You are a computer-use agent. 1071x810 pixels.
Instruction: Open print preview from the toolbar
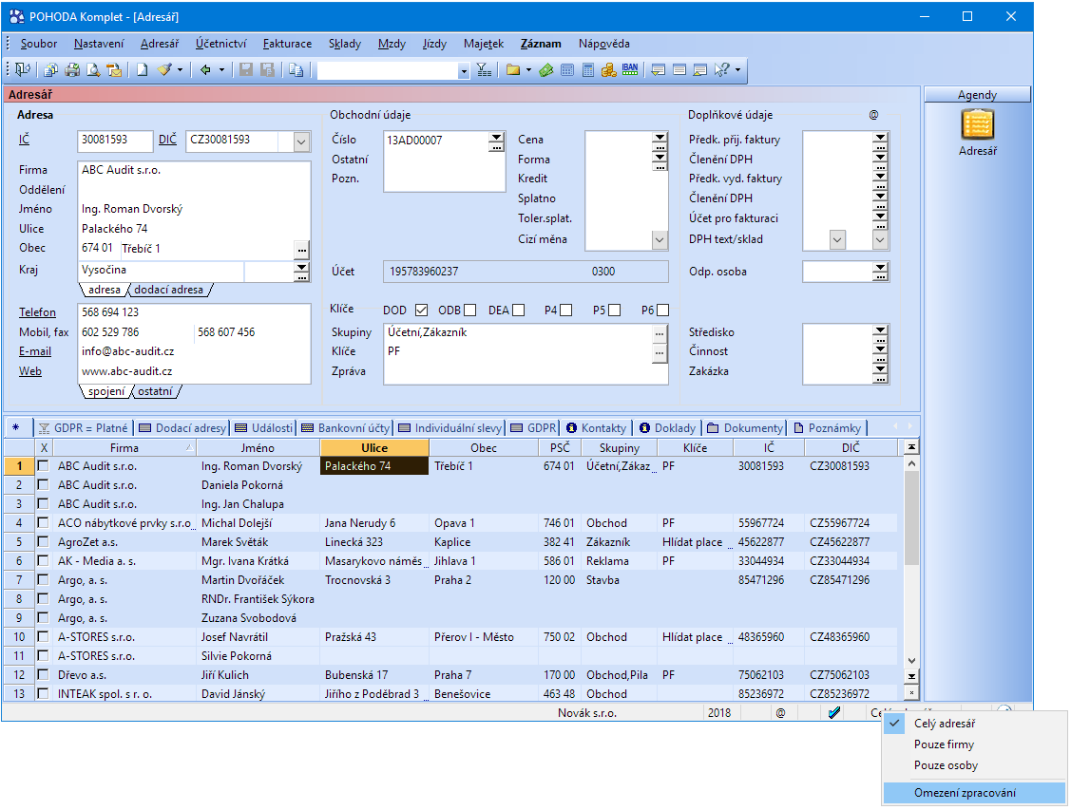coord(92,69)
